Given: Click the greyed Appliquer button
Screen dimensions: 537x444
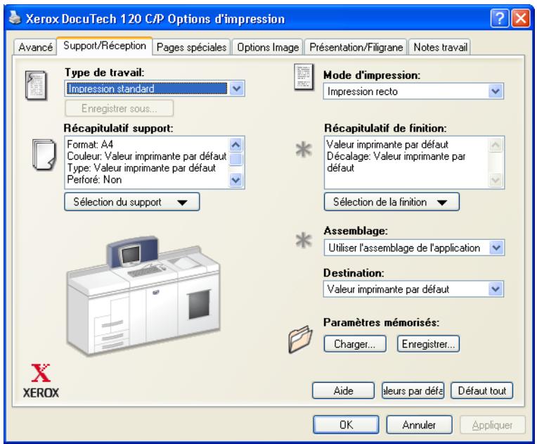Looking at the screenshot, I should [x=493, y=425].
